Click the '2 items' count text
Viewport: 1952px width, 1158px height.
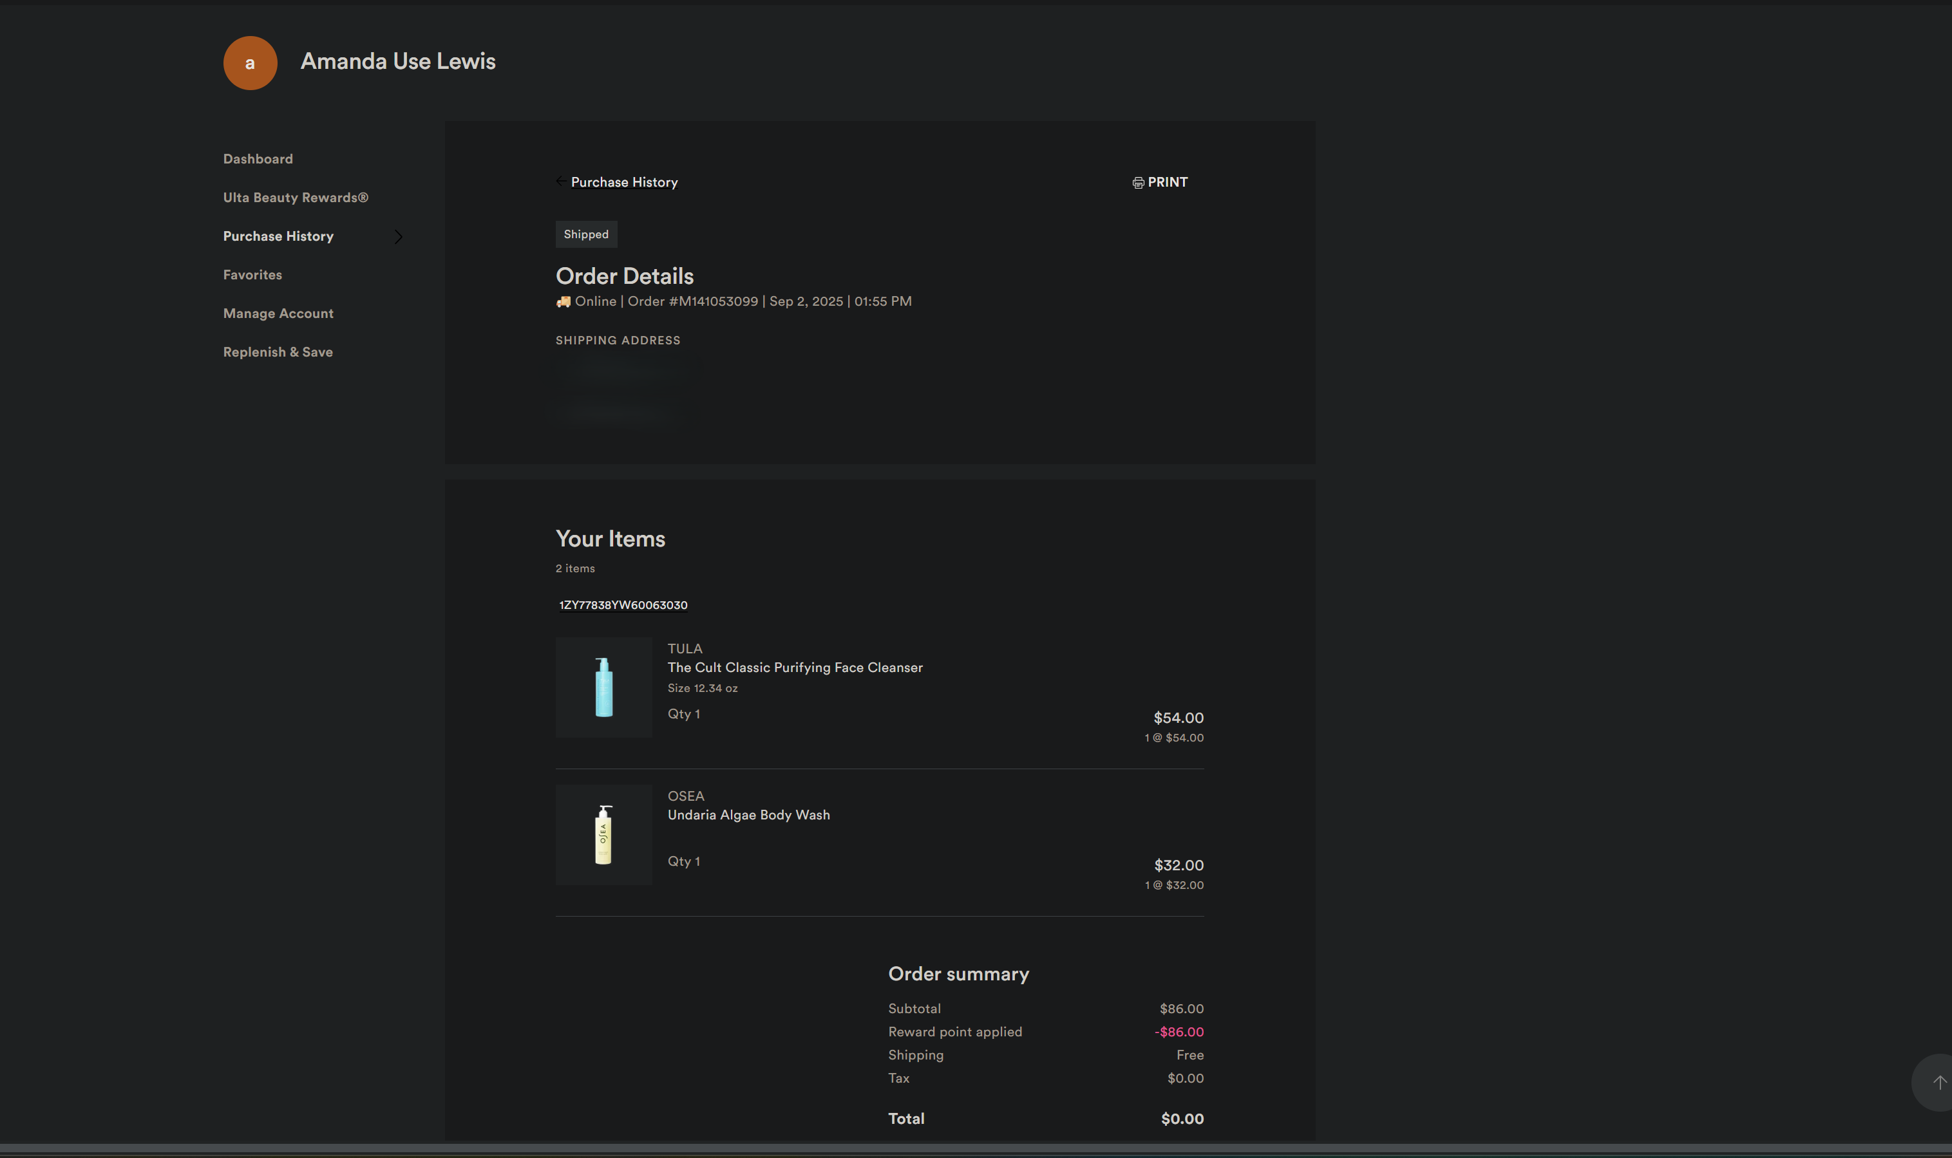pos(574,568)
